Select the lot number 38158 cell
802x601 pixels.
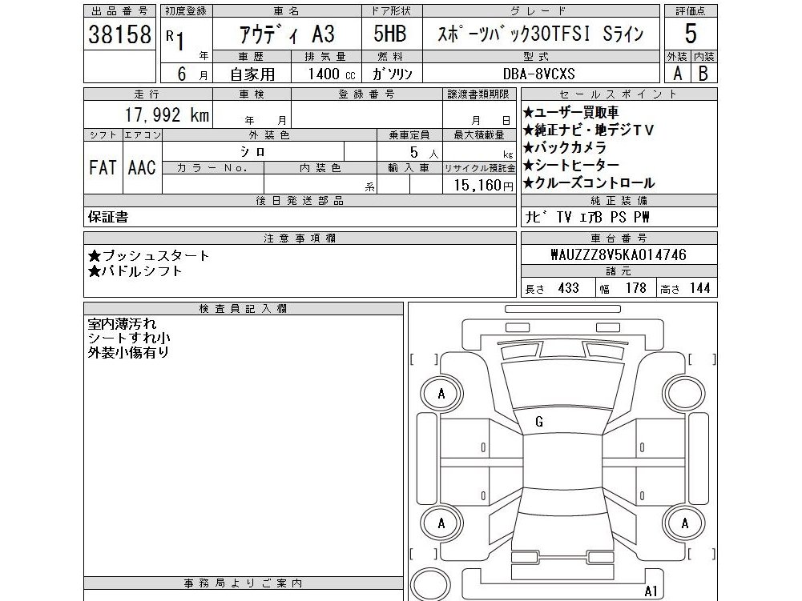tap(119, 34)
